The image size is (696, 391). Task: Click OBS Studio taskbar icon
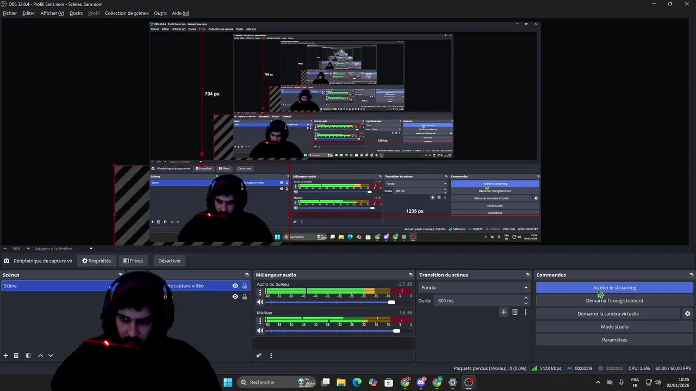click(x=469, y=382)
